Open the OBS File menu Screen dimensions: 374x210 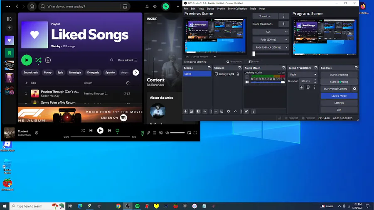186,9
